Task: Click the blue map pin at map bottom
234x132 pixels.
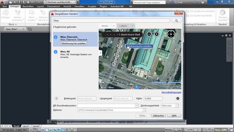Action: click(136, 87)
